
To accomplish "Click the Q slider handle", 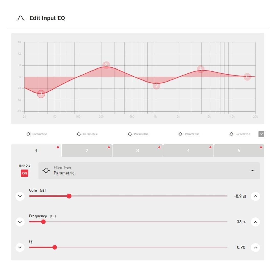I will point(55,247).
